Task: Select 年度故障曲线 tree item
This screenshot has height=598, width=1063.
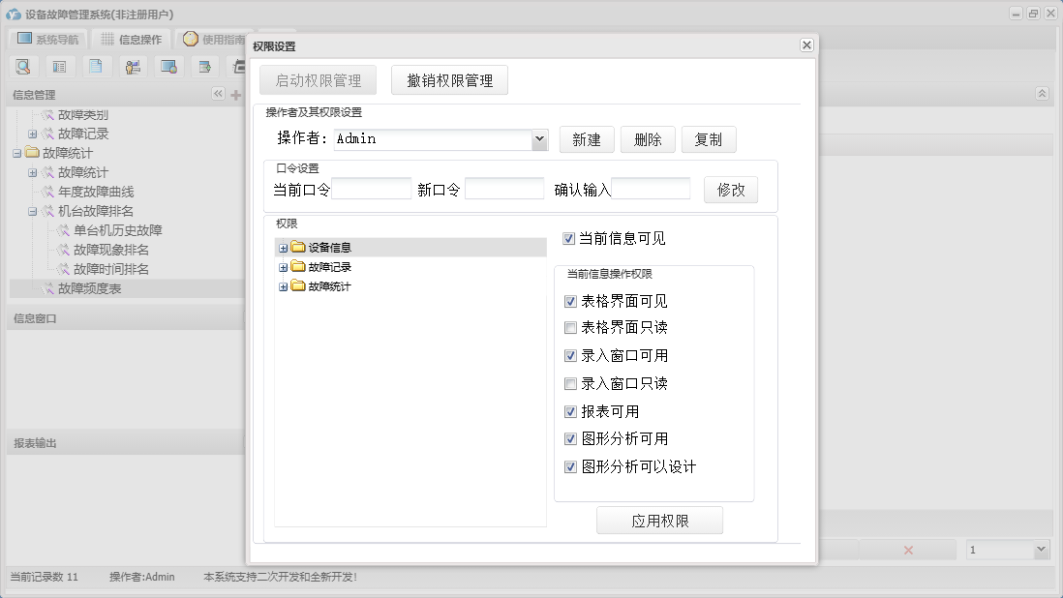Action: click(x=96, y=193)
